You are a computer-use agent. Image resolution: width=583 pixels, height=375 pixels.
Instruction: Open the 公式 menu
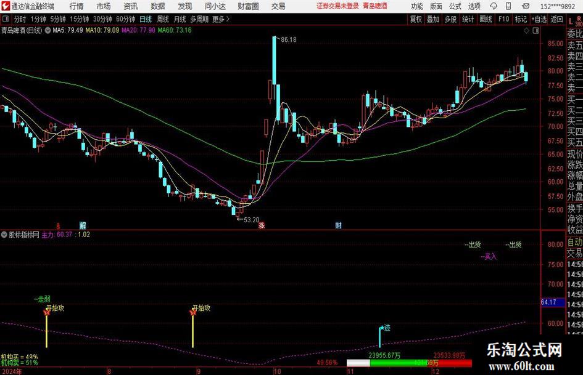[455, 6]
